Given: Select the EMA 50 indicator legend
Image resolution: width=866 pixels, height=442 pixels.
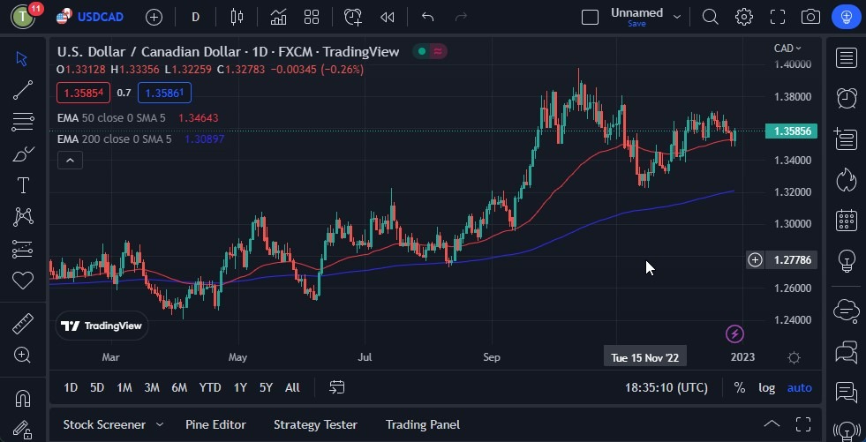Looking at the screenshot, I should (111, 118).
